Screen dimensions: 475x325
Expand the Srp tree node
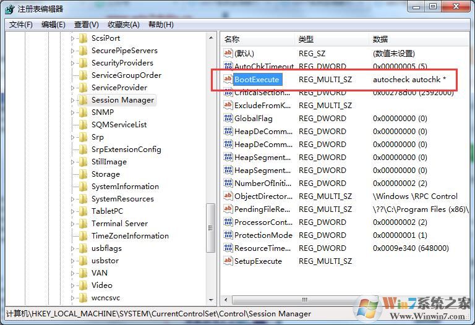pos(72,137)
